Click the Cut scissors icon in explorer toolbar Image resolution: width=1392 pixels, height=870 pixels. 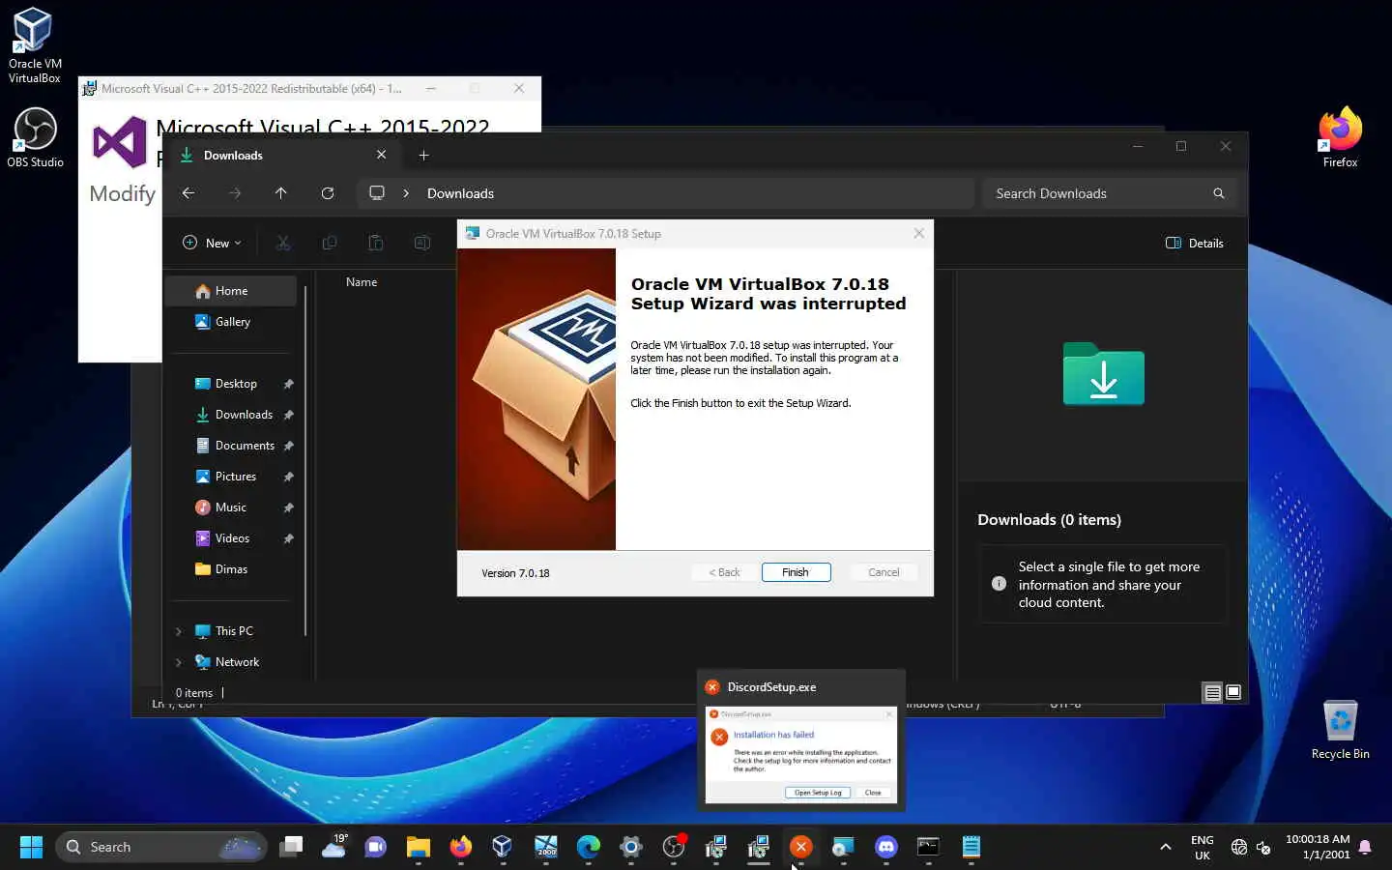tap(283, 243)
